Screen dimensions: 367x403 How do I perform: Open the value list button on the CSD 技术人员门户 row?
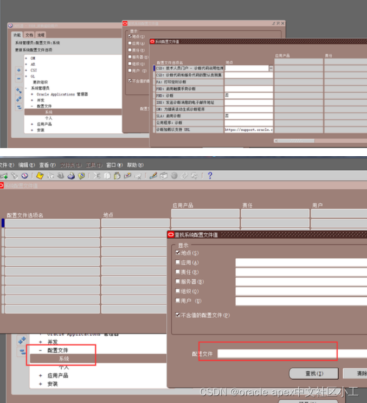click(x=271, y=68)
